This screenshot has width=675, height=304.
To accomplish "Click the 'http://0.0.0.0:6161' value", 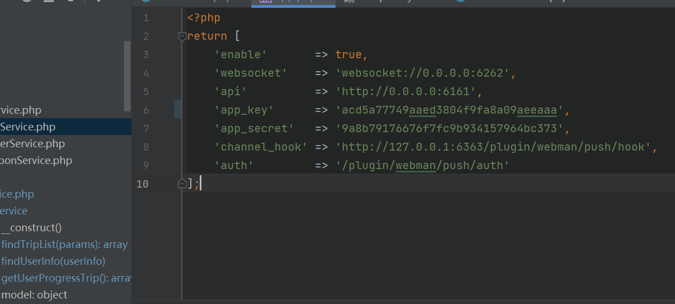I will click(406, 92).
